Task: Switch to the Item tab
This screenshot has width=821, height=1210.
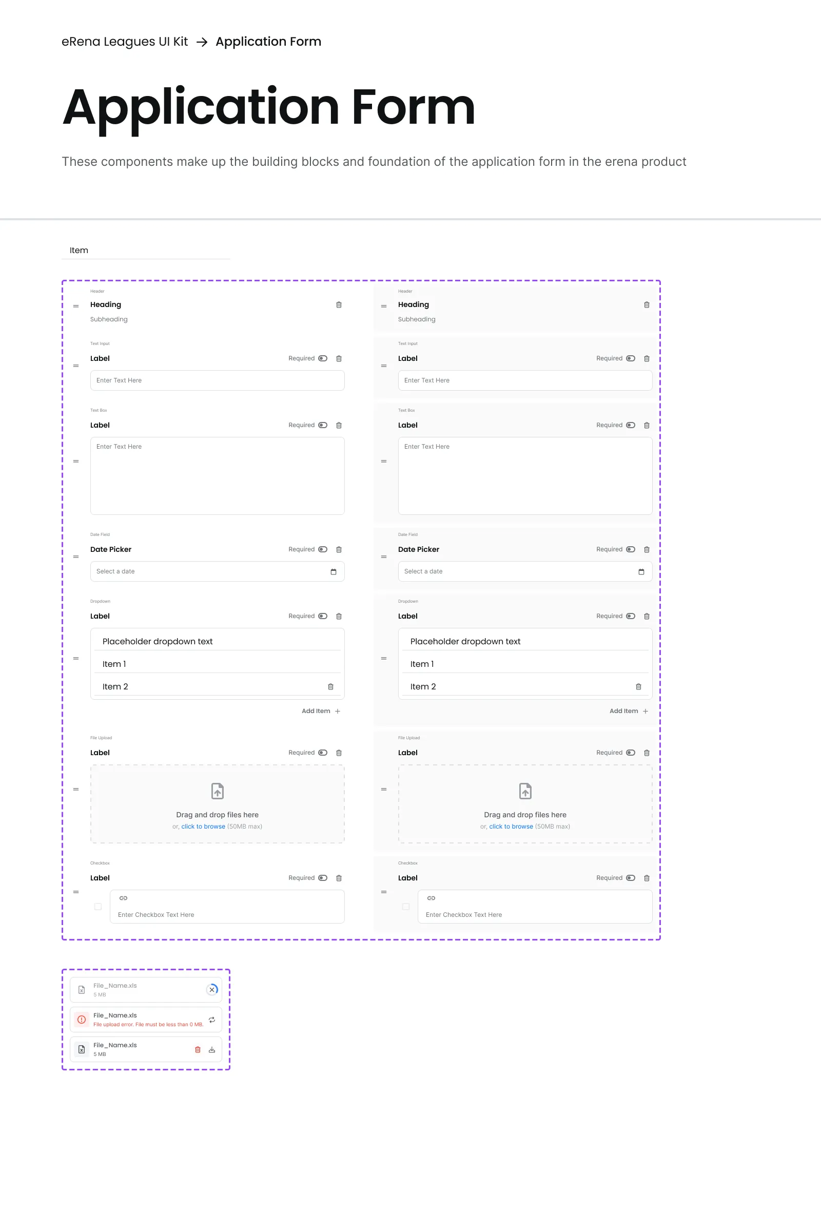Action: point(79,250)
